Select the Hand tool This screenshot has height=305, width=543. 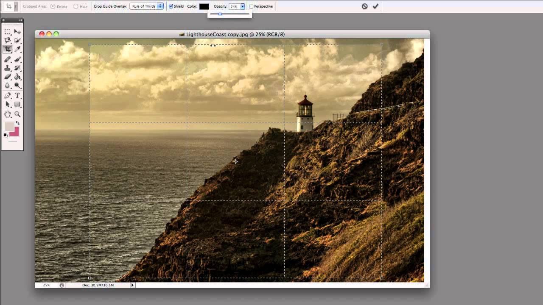click(x=8, y=114)
